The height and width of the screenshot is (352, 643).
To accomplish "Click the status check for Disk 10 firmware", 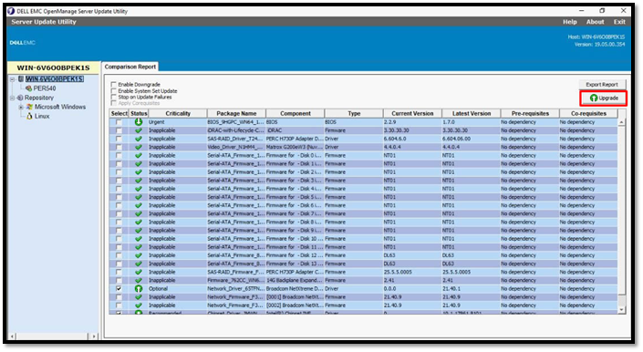I will [x=139, y=239].
